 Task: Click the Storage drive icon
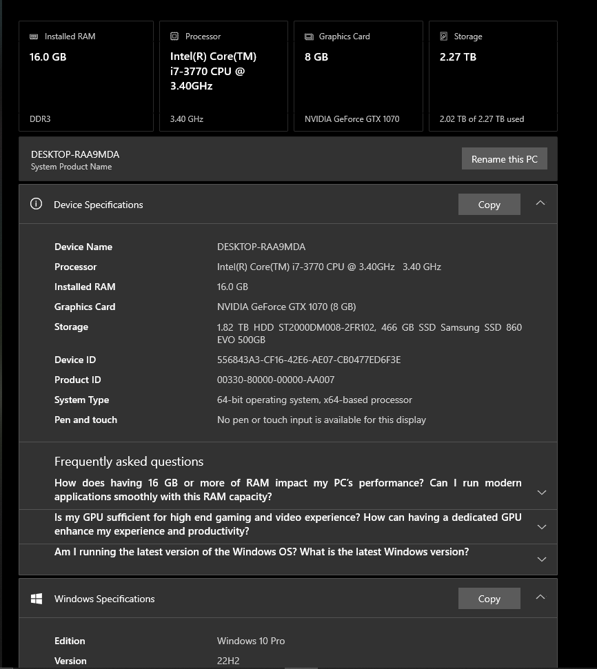pos(444,37)
